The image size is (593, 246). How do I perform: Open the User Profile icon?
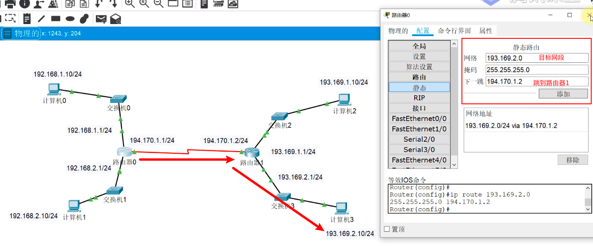39,4
